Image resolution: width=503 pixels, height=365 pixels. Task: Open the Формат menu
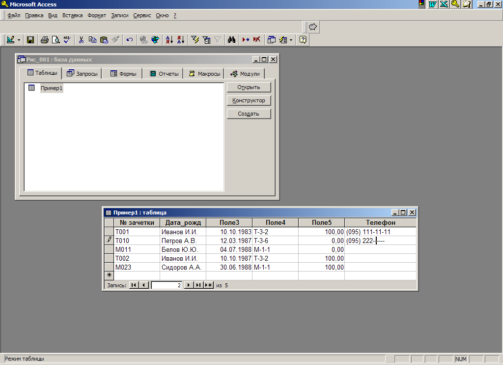point(97,15)
